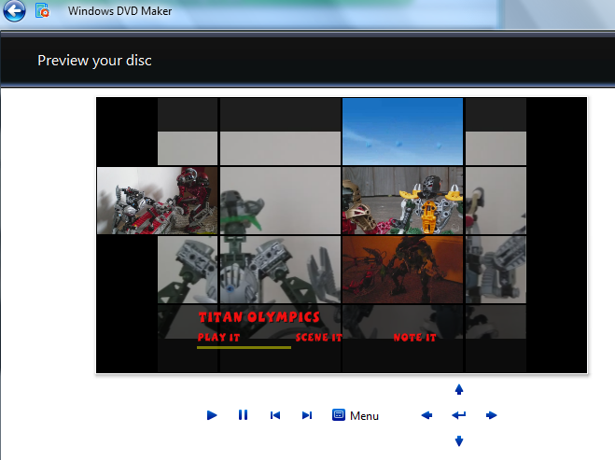615x460 pixels.
Task: Click the blue Back arrow button
Action: [x=15, y=10]
